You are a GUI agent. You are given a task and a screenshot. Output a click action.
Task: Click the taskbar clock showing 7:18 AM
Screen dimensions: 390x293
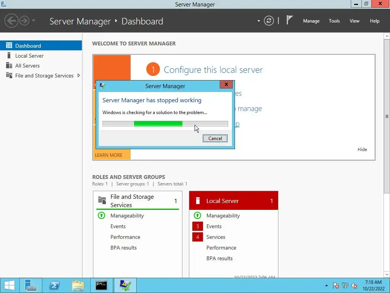[373, 285]
